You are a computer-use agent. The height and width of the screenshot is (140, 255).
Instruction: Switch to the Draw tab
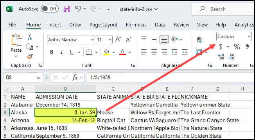[x=75, y=25]
